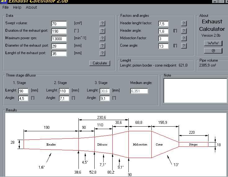
Task: Edit the Header length factor field
Action: click(163, 24)
